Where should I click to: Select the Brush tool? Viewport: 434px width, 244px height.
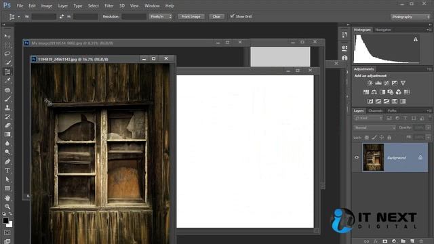[7, 99]
